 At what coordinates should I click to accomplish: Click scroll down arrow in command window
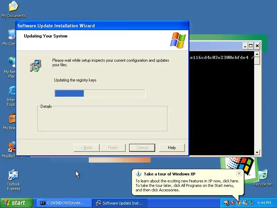pos(257,152)
